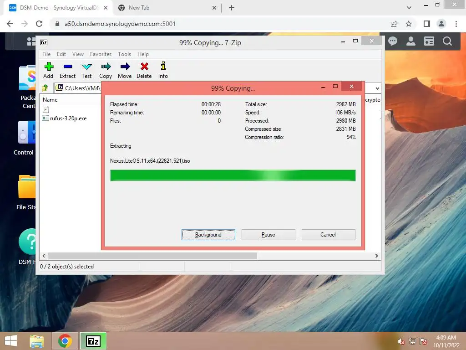Image resolution: width=466 pixels, height=350 pixels.
Task: Open a new Chrome tab with plus button
Action: (x=232, y=8)
